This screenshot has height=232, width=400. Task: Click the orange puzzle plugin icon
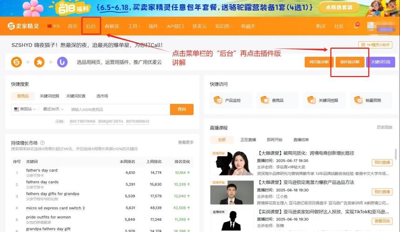(x=39, y=62)
